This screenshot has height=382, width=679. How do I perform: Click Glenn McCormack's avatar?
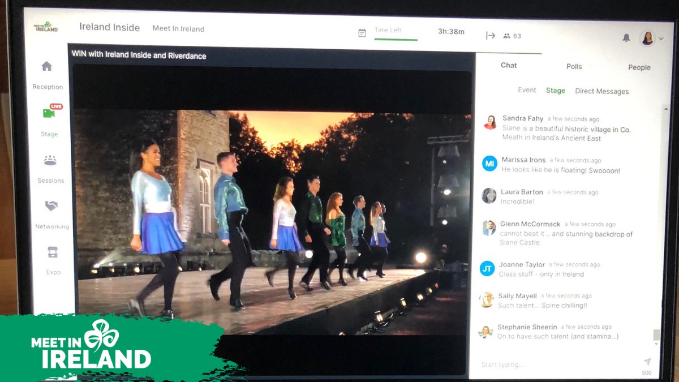pos(488,228)
